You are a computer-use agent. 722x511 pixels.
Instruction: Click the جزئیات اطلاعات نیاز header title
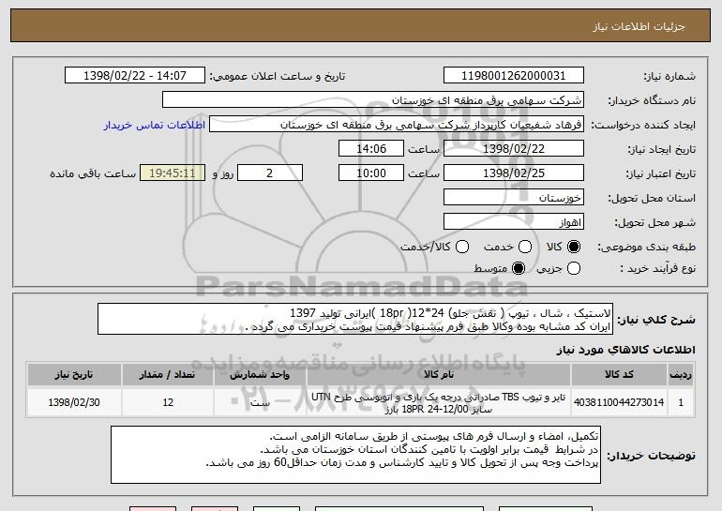(639, 26)
